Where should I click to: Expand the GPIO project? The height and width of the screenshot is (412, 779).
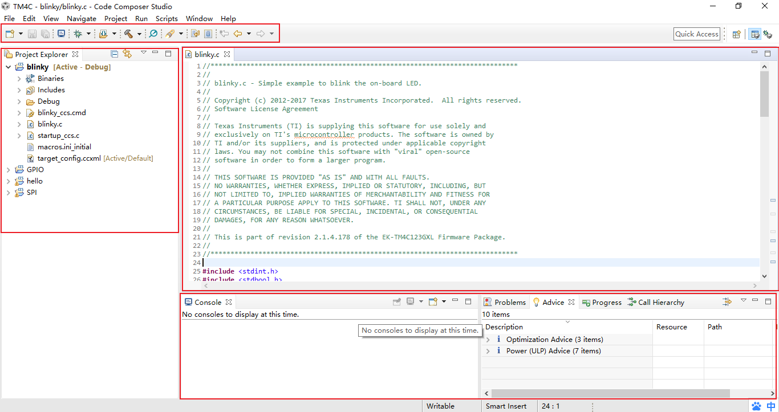tap(8, 170)
